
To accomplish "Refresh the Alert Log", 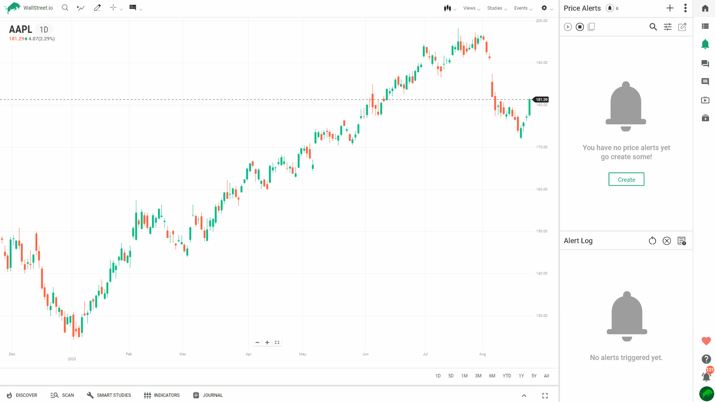I will point(652,241).
